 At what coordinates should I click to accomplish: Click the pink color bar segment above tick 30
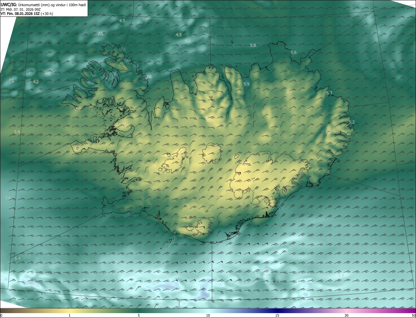[x=346, y=311]
